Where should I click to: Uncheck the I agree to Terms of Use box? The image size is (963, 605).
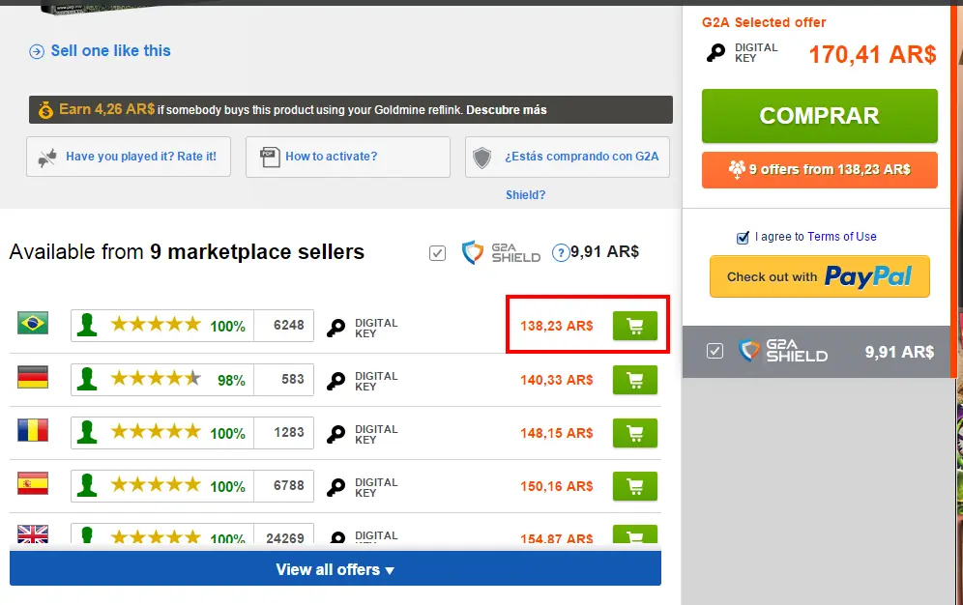[743, 238]
